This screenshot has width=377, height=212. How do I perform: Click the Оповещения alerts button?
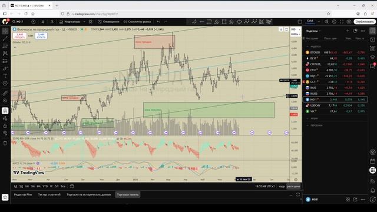[x=108, y=22]
